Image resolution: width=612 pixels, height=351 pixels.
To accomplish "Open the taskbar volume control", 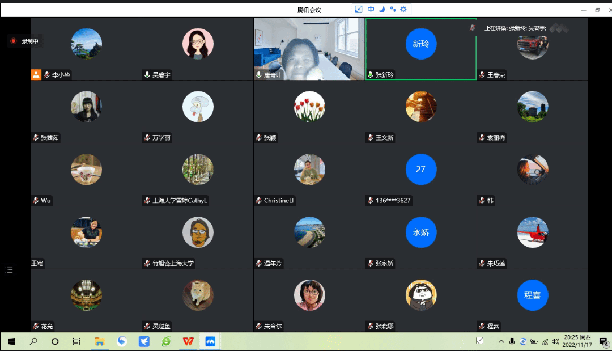I will (x=555, y=341).
